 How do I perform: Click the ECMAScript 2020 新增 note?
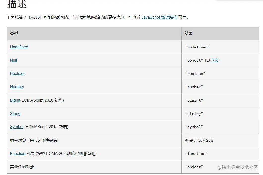click(42, 100)
